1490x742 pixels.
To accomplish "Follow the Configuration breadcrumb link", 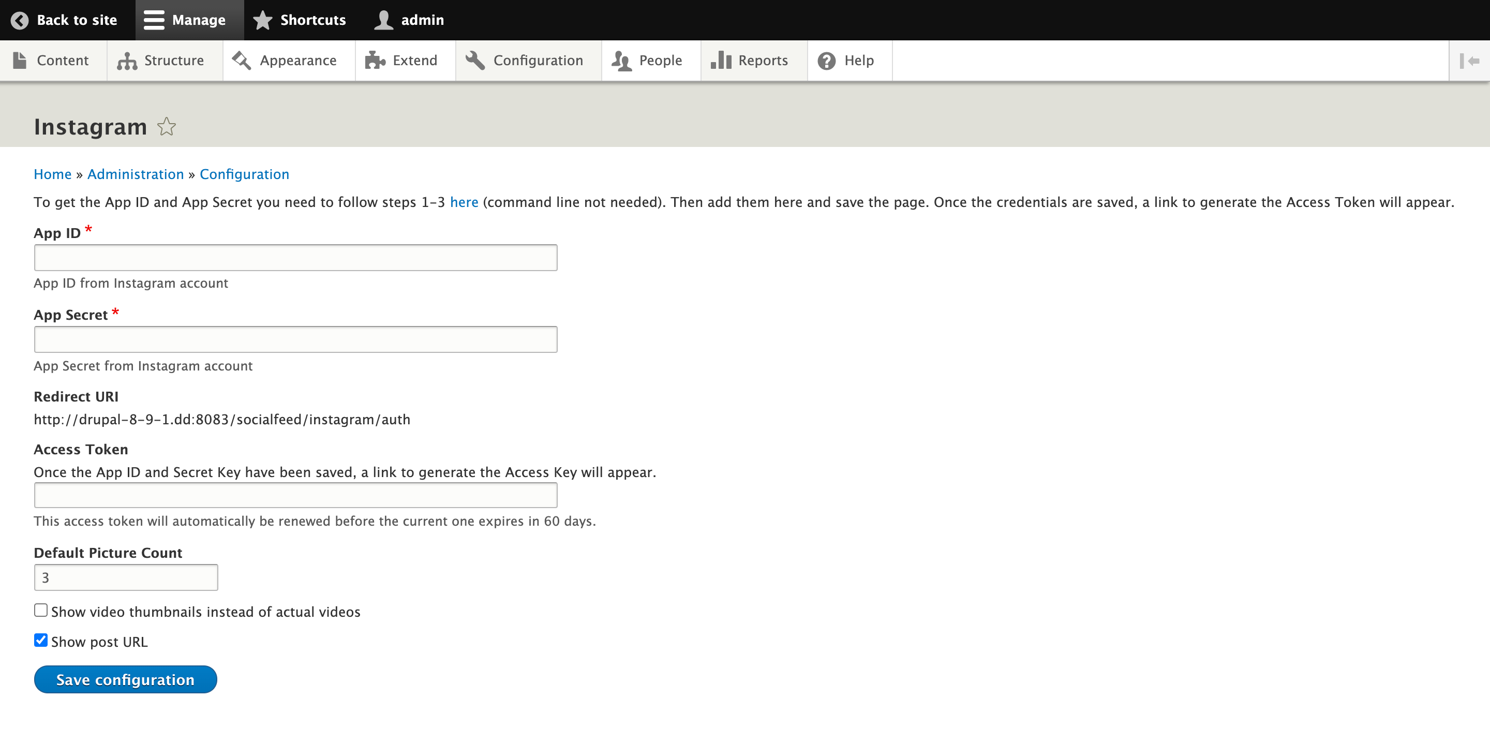I will tap(244, 174).
